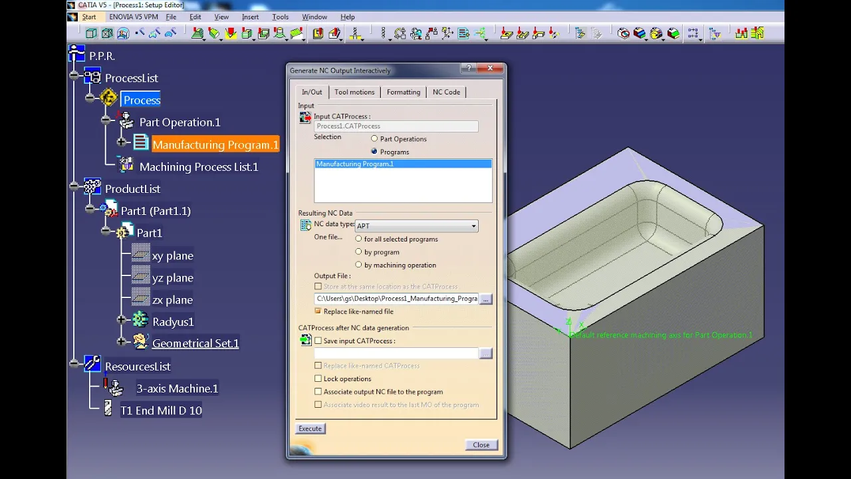Click the crossed-out wireframe cube toolbar icon
851x479 pixels.
point(107,33)
